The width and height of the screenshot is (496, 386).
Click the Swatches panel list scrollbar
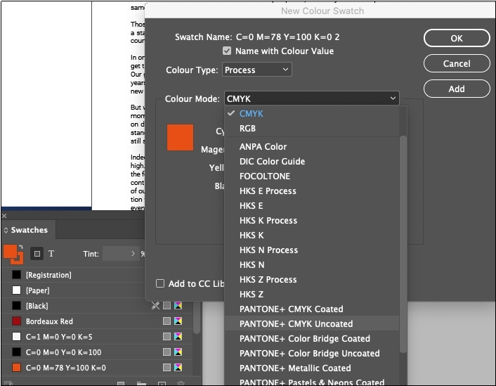197,318
